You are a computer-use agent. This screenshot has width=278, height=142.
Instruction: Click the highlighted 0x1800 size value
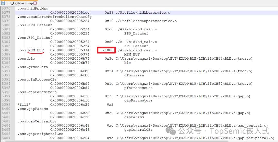click(x=107, y=50)
